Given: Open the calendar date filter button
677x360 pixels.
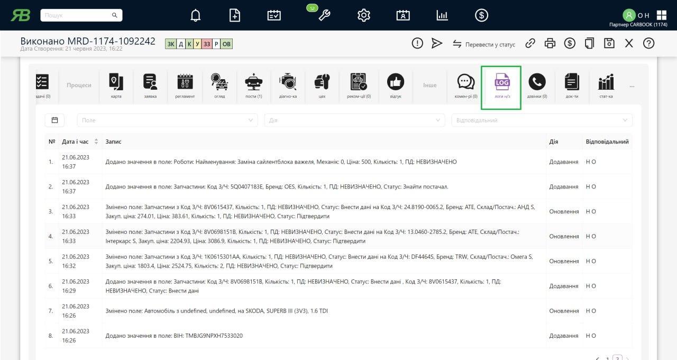Looking at the screenshot, I should [x=54, y=120].
